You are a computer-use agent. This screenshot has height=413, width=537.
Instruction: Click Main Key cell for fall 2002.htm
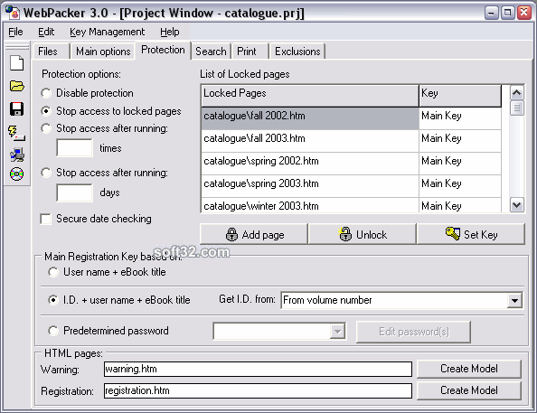[460, 118]
